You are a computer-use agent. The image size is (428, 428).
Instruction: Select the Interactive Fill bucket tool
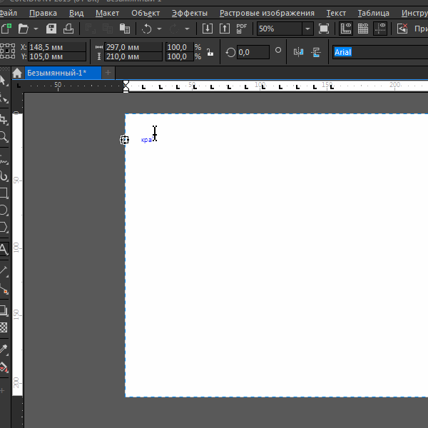click(x=4, y=367)
